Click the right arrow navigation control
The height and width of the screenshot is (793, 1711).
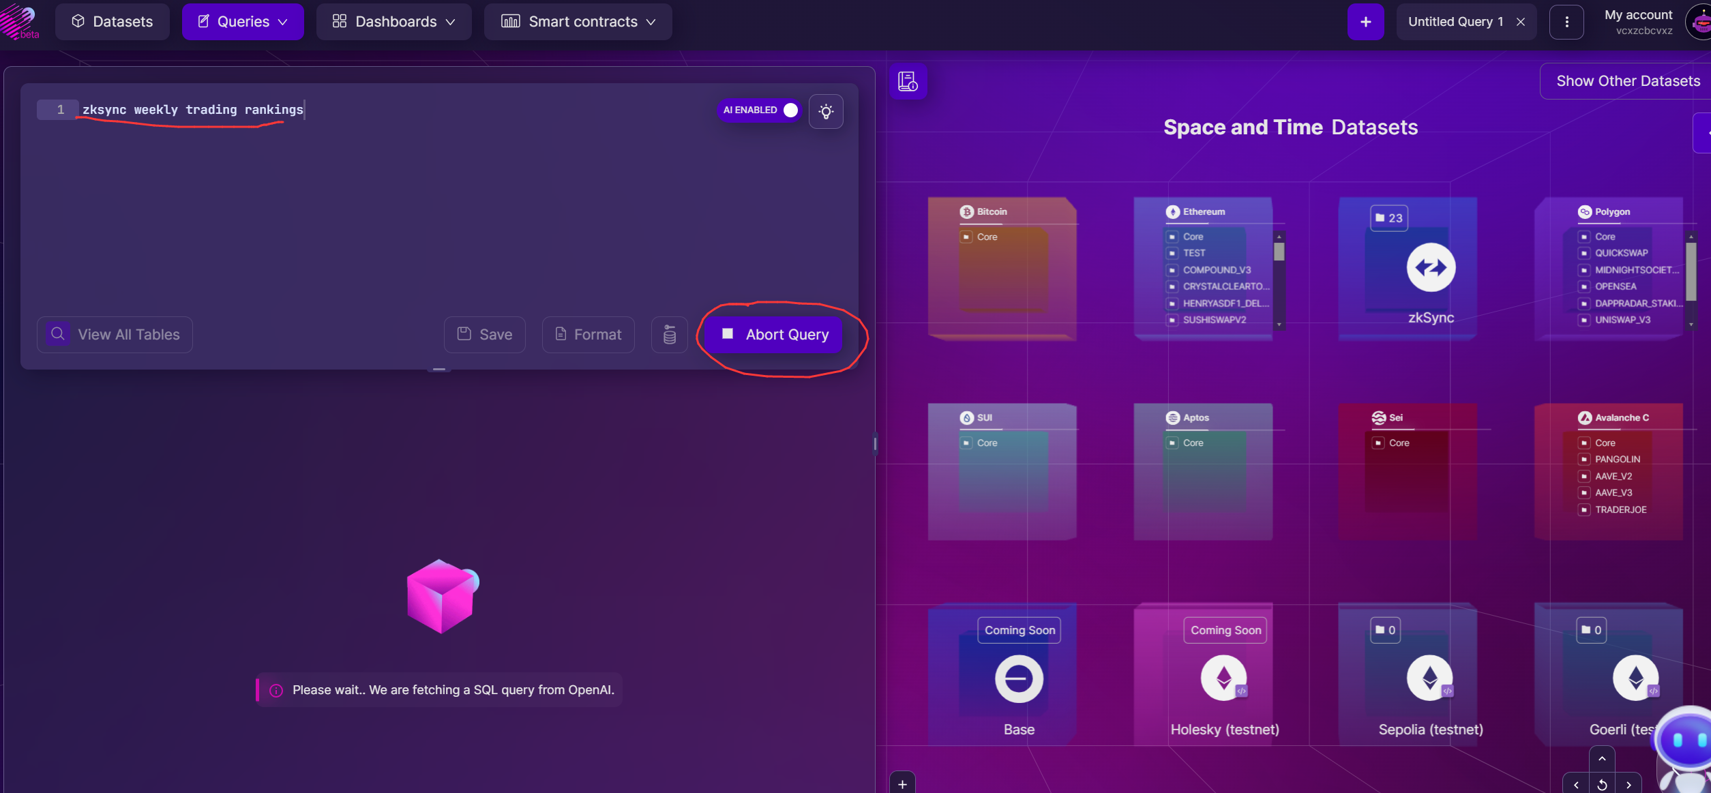coord(1628,785)
